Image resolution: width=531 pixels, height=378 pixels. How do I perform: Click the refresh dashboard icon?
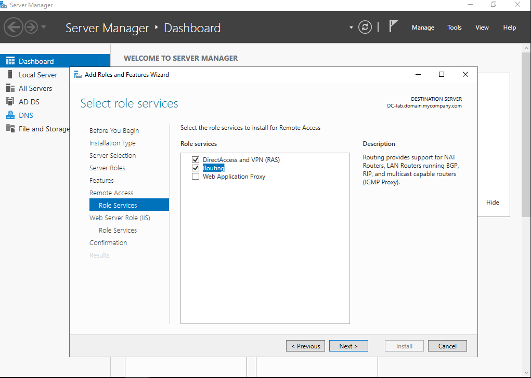366,28
